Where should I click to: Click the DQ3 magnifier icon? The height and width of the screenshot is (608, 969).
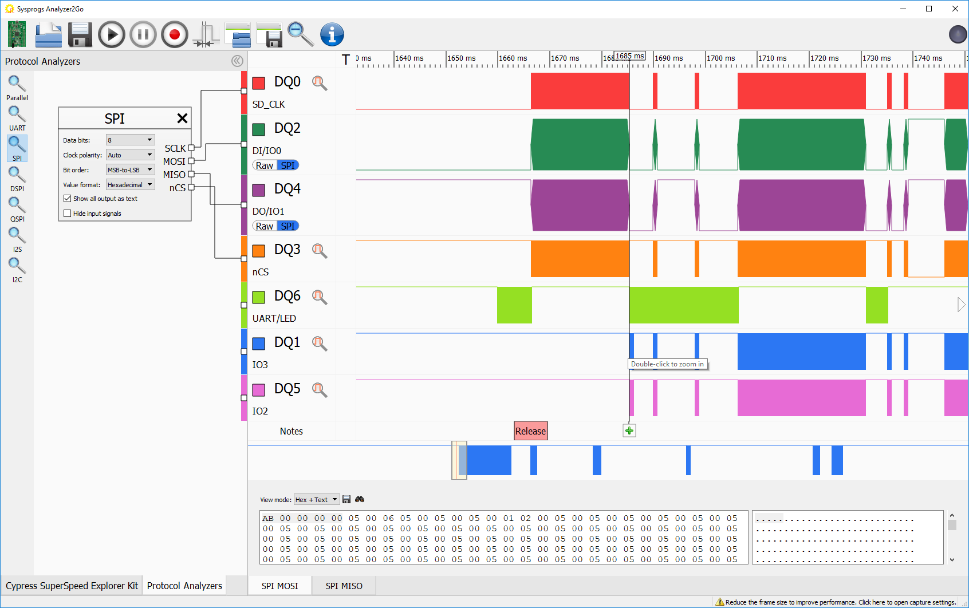click(320, 251)
